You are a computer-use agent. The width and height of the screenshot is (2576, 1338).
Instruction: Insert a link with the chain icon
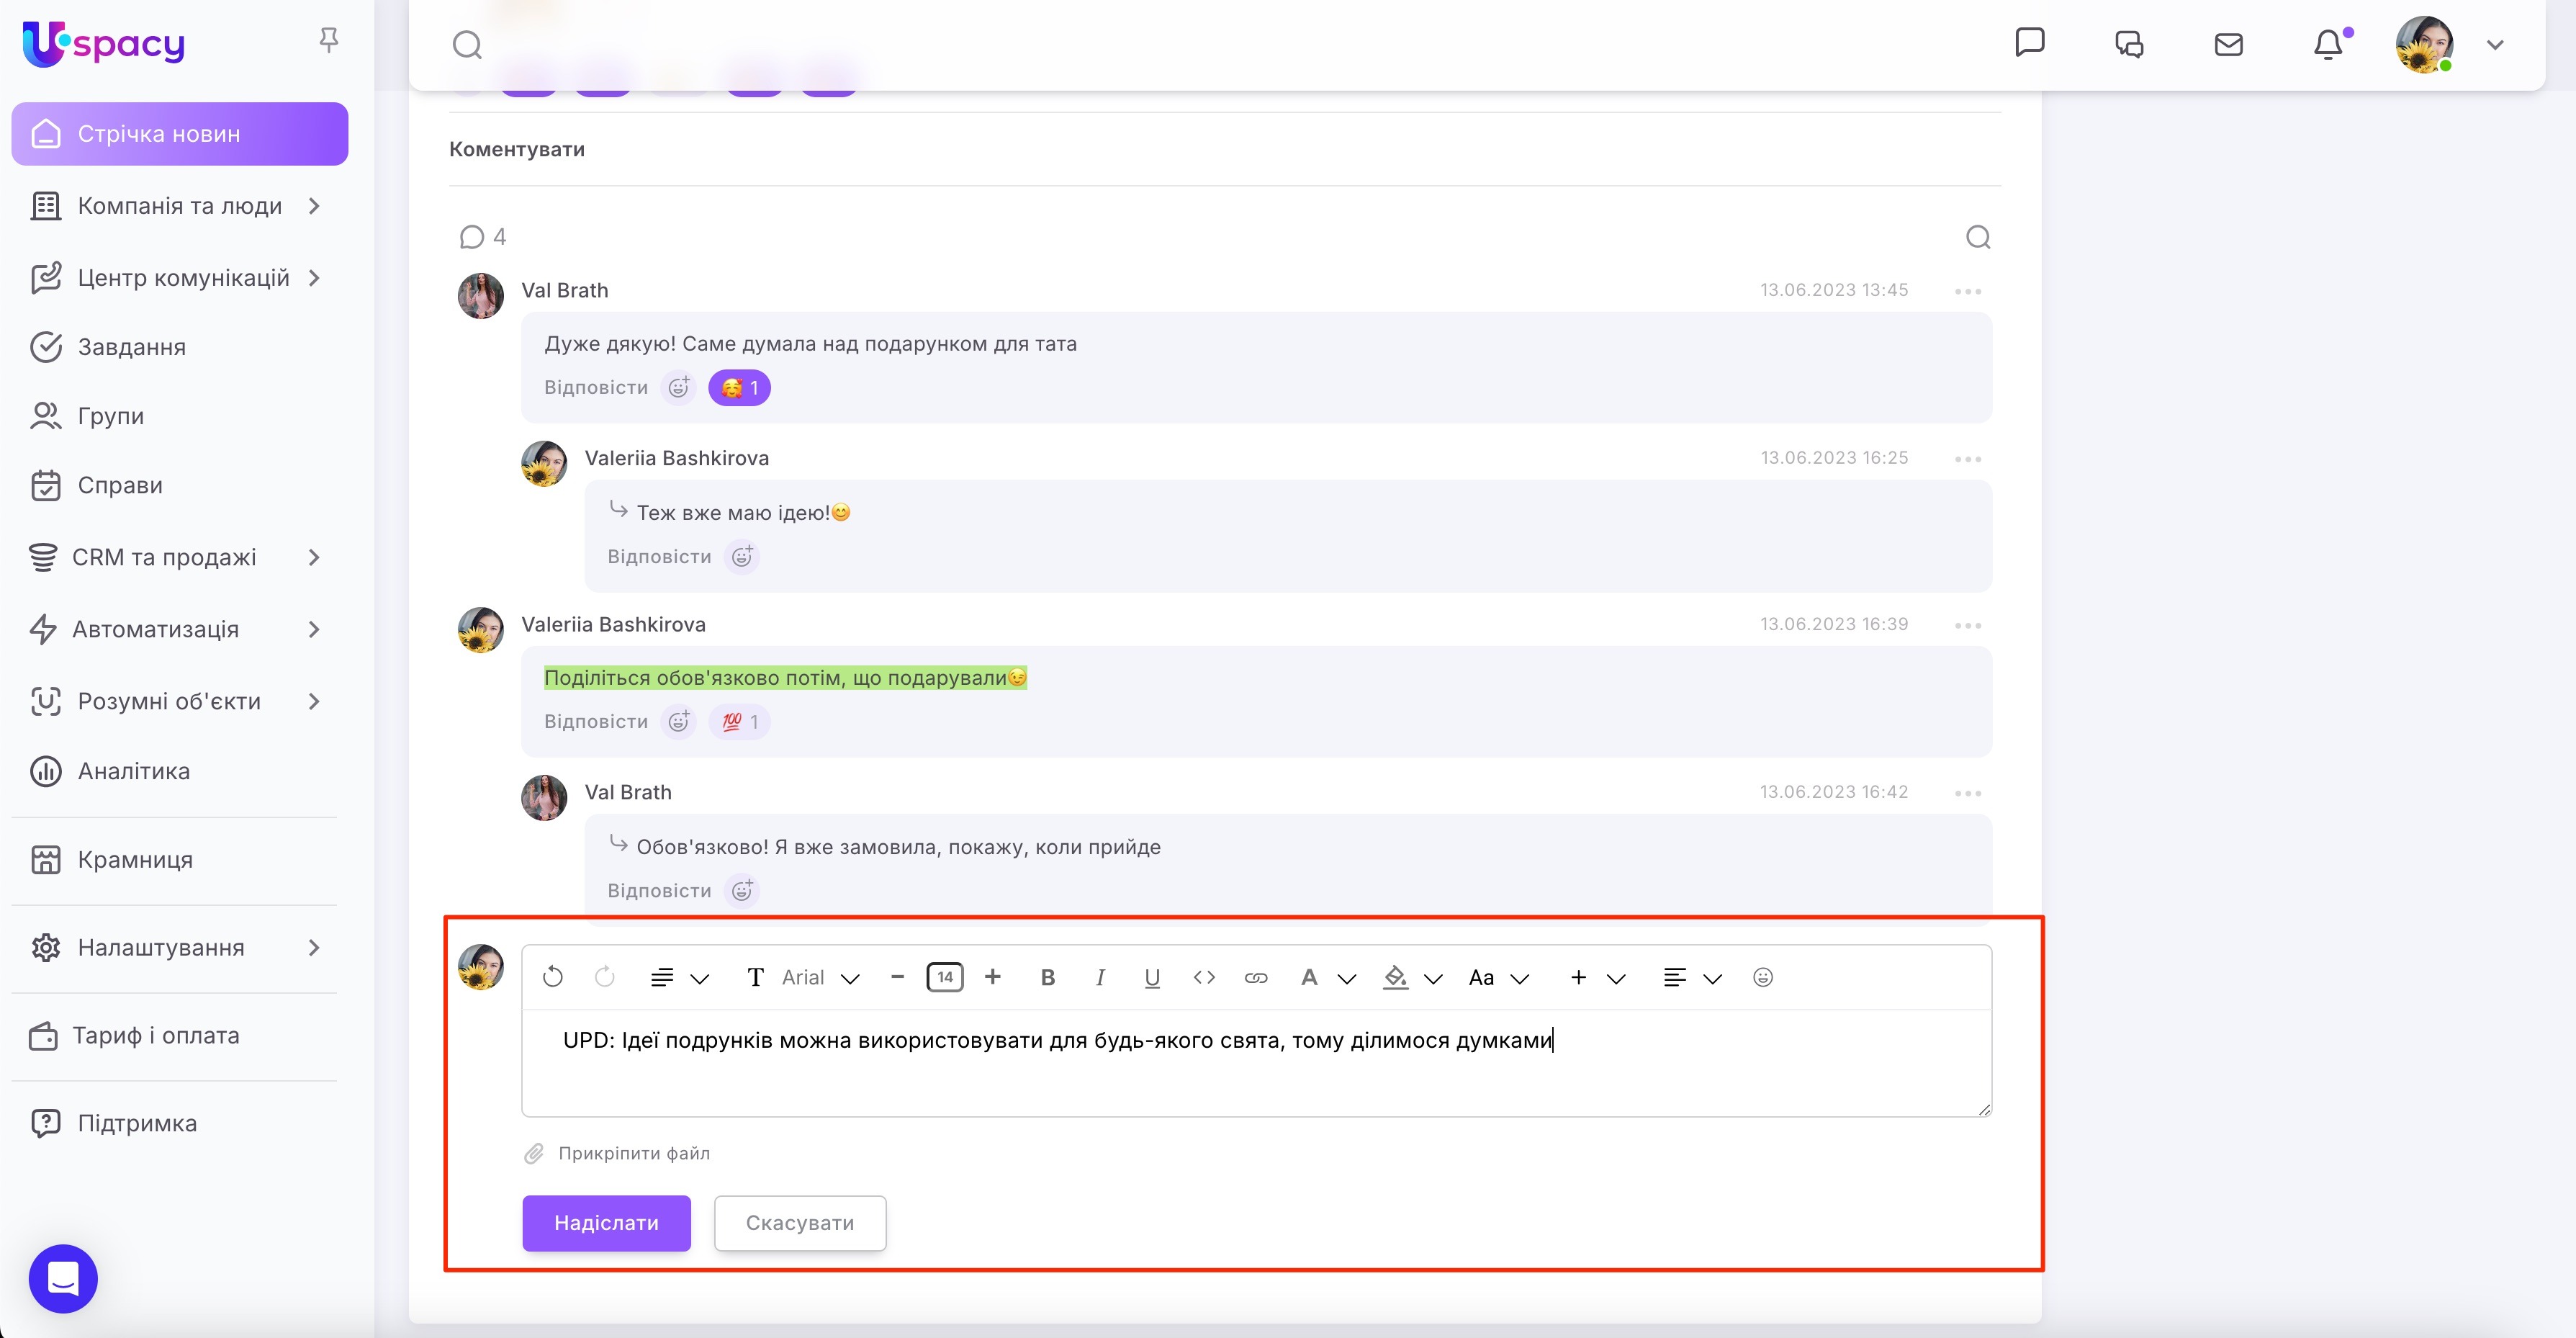(1256, 977)
